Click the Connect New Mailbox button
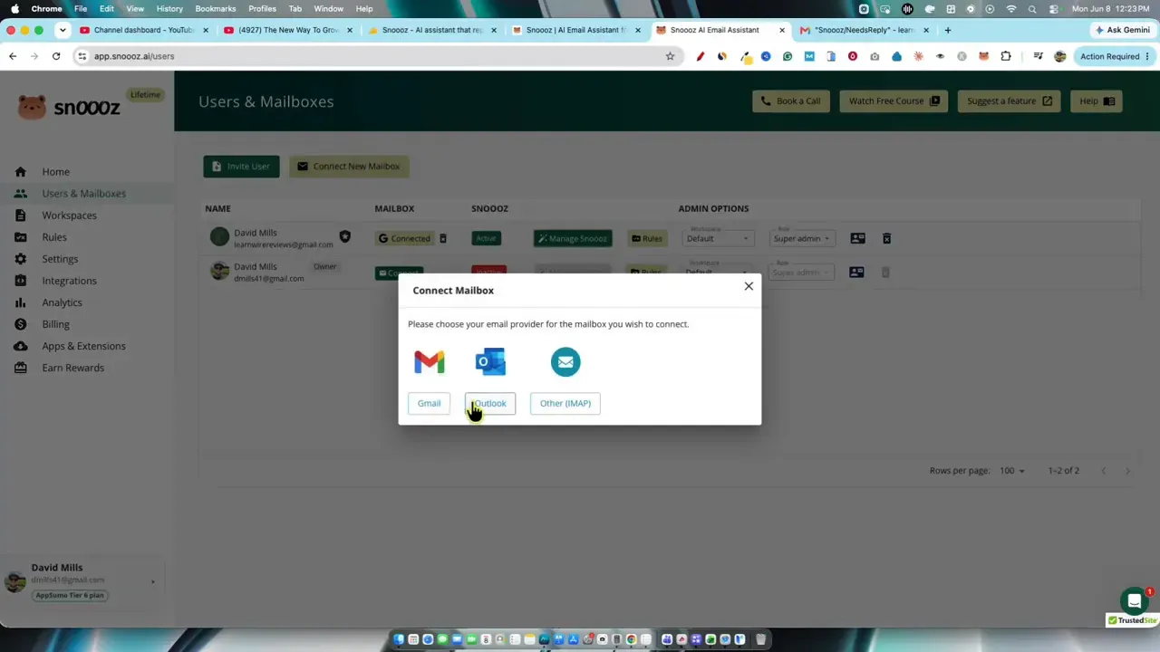1160x652 pixels. pos(349,167)
